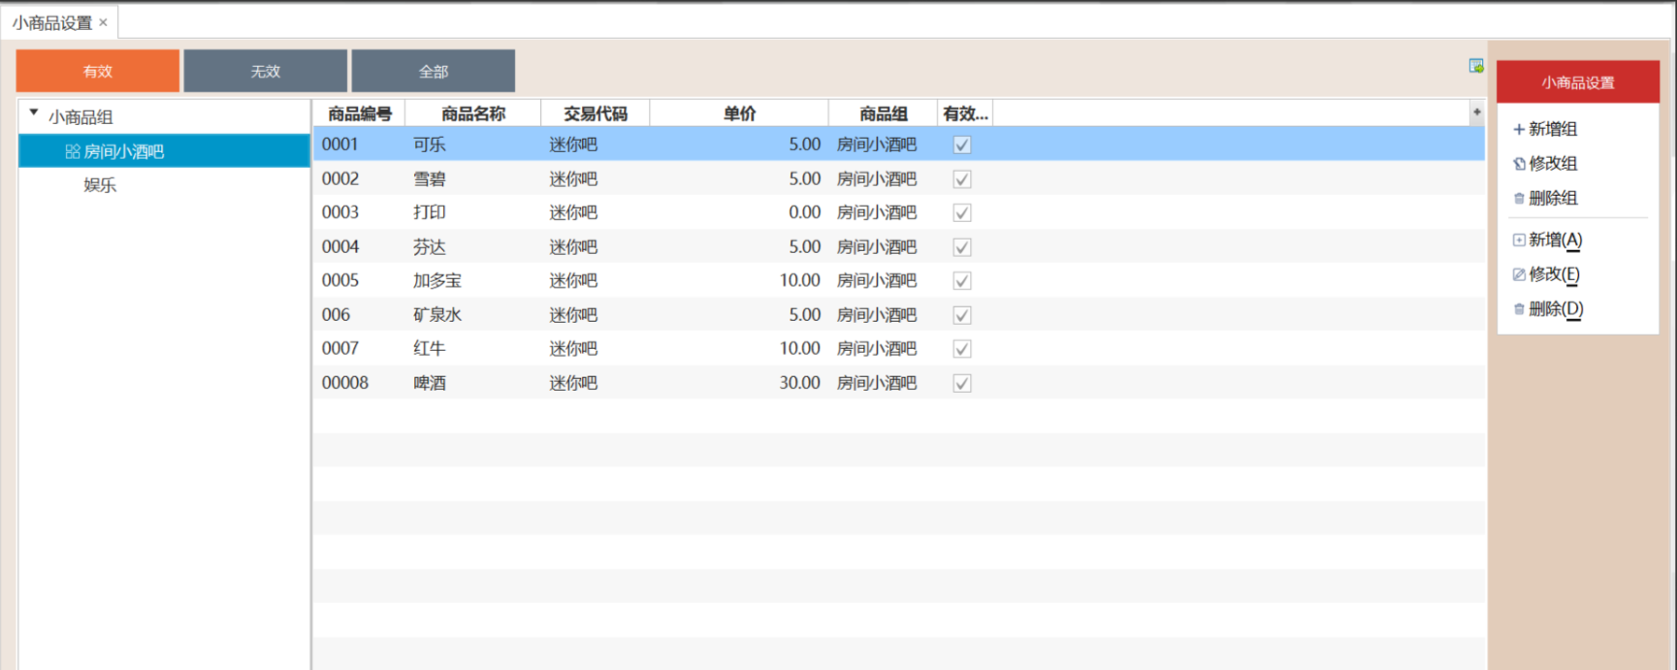This screenshot has width=1677, height=670.
Task: Toggle the 有效 checkbox for 加多宝
Action: [962, 281]
